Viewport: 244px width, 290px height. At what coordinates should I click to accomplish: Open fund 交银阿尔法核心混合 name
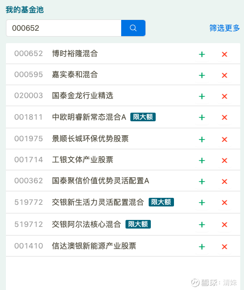tap(86, 224)
